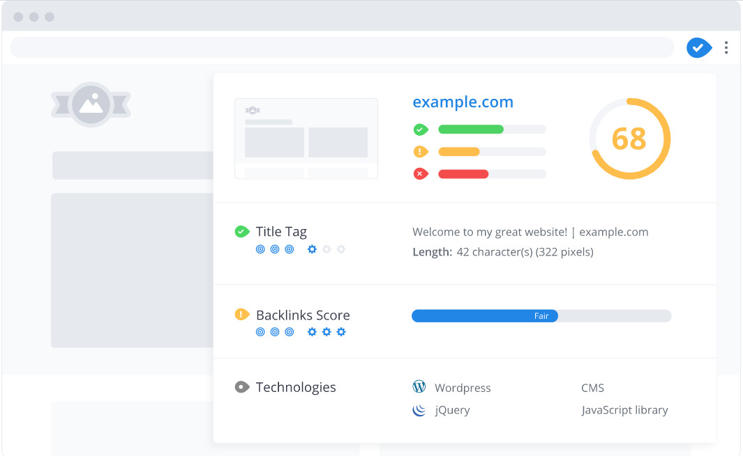Click the yellow warning indicator in the site summary
The height and width of the screenshot is (456, 743).
[x=420, y=151]
